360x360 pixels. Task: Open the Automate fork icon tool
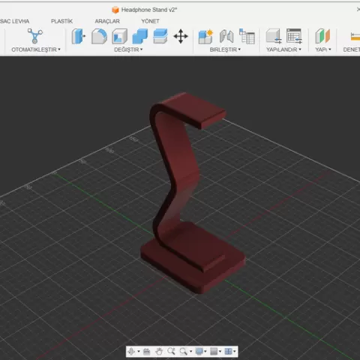pos(35,36)
